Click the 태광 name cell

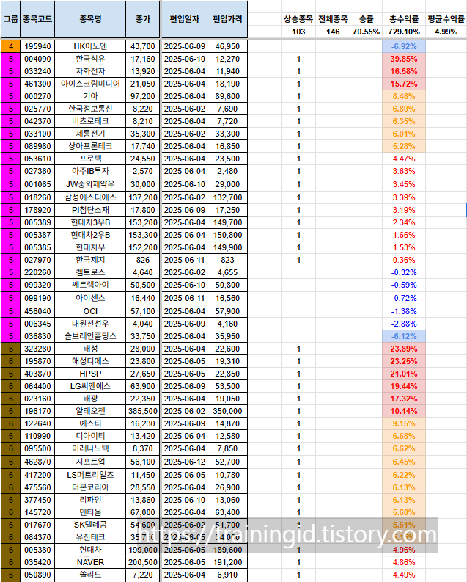coord(90,399)
